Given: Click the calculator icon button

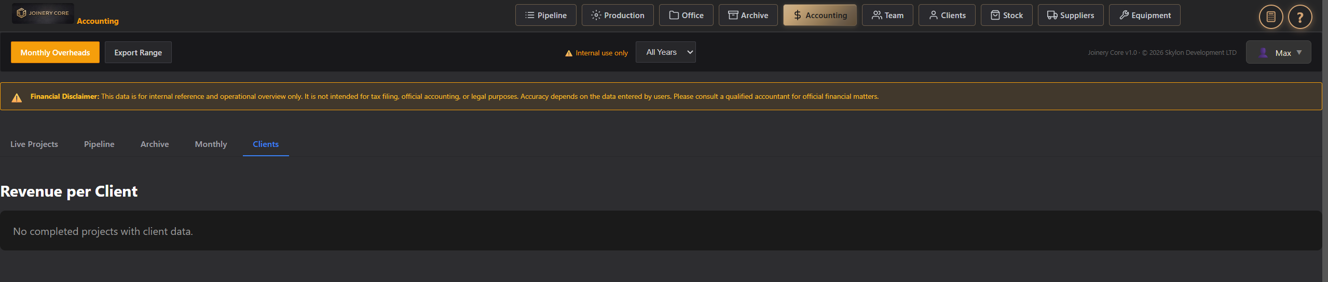Looking at the screenshot, I should tap(1270, 17).
